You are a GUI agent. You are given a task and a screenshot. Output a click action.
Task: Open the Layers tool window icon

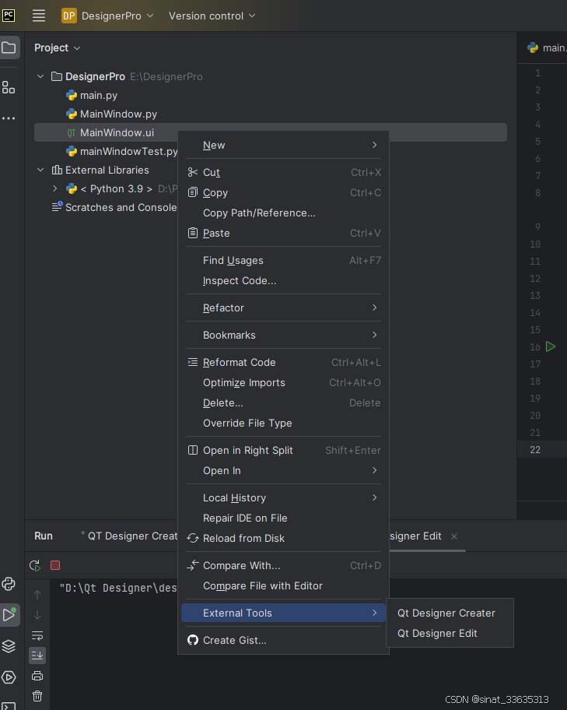[x=9, y=646]
